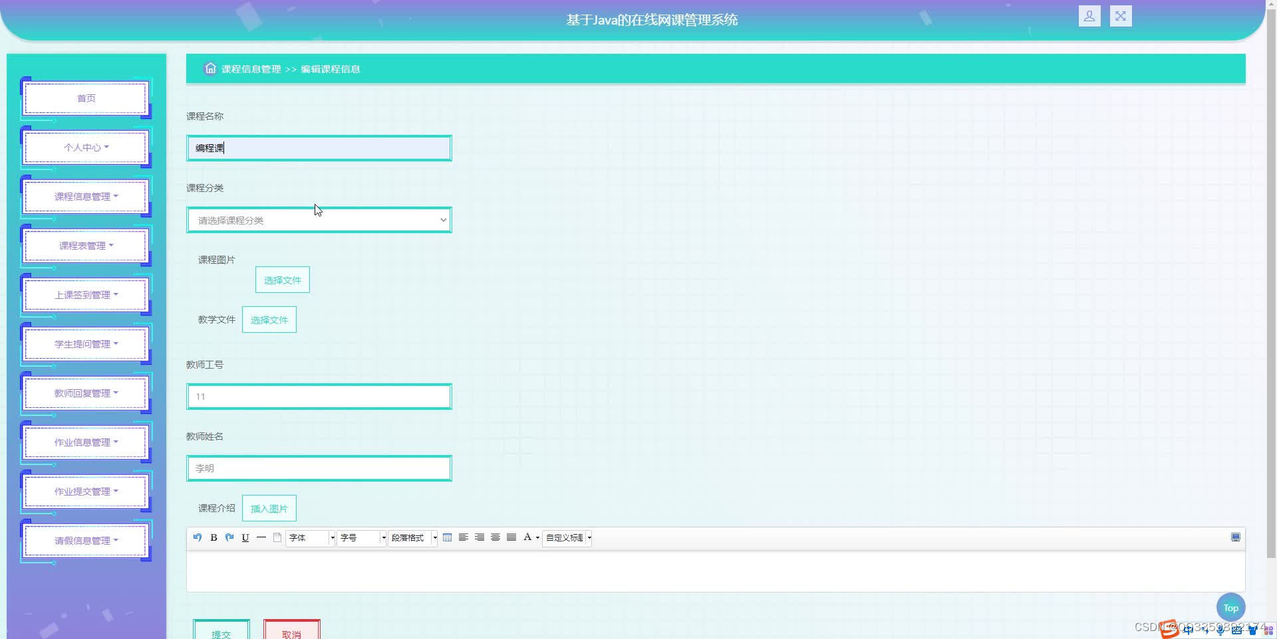Open the font color dropdown arrow
Viewport: 1277px width, 639px height.
[x=537, y=538]
